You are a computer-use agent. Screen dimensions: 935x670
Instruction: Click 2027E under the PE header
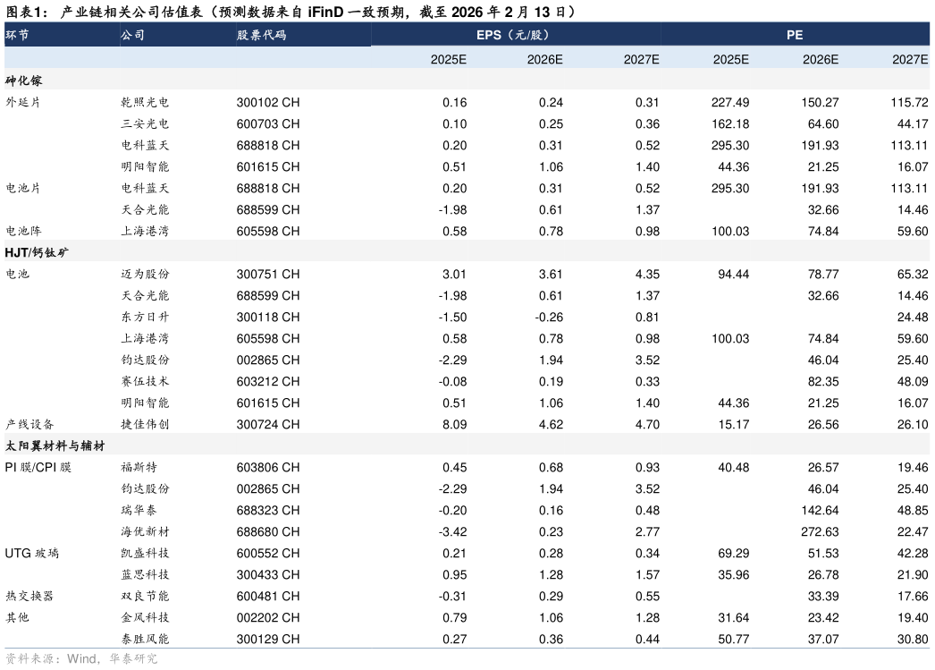[909, 59]
